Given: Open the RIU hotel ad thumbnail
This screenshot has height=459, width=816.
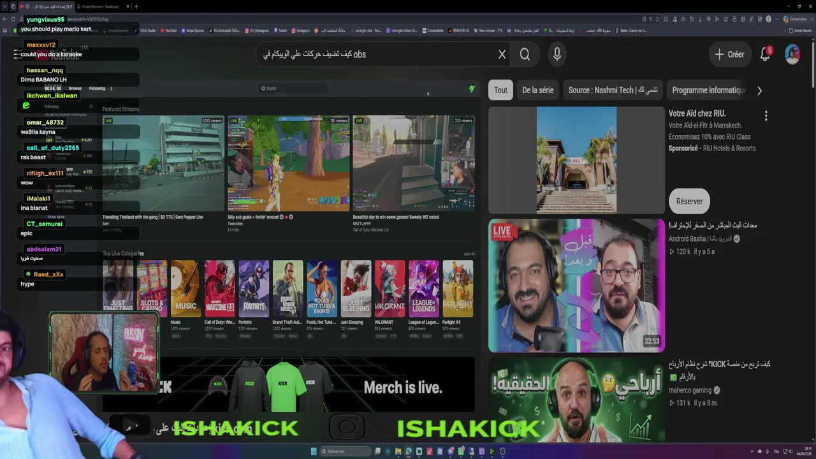Looking at the screenshot, I should 576,160.
